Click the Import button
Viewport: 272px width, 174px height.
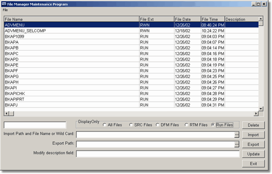point(254,135)
